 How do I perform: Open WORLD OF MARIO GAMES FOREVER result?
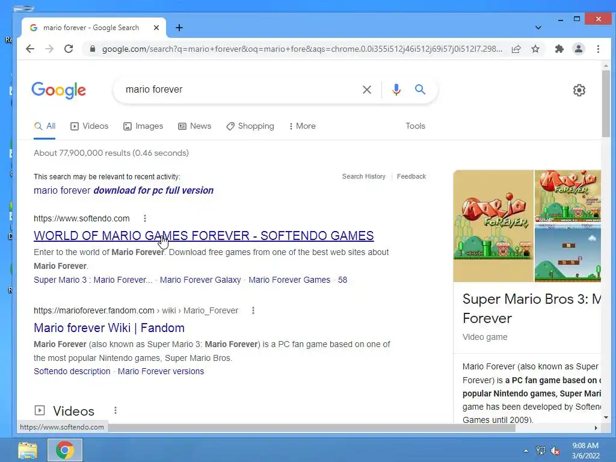203,236
